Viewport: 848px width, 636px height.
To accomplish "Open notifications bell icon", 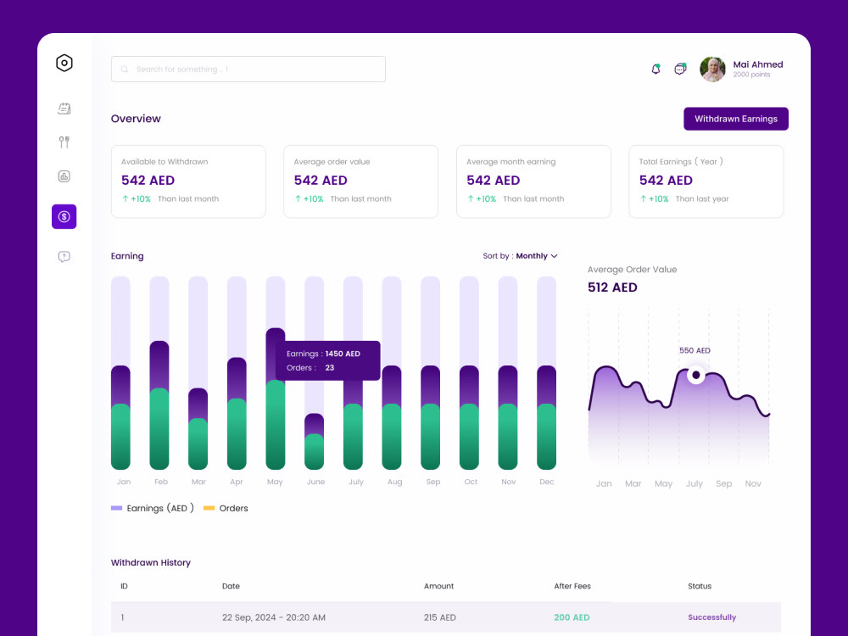I will 656,70.
